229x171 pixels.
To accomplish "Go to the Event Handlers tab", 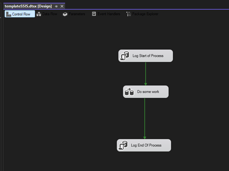I will pyautogui.click(x=109, y=14).
